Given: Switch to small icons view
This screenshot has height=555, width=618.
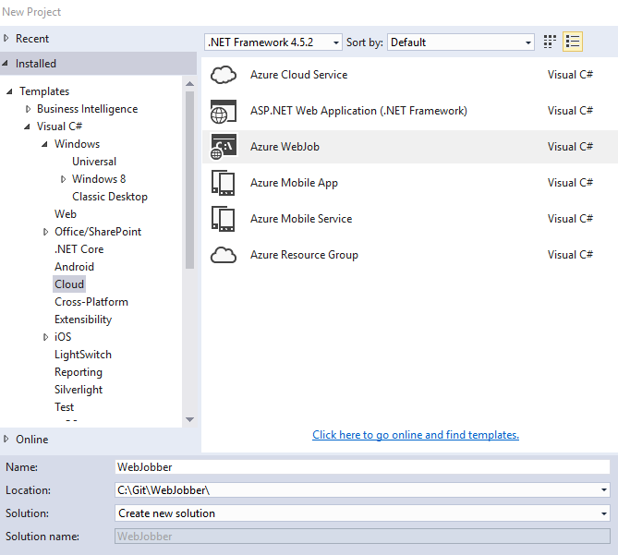Looking at the screenshot, I should coord(550,42).
